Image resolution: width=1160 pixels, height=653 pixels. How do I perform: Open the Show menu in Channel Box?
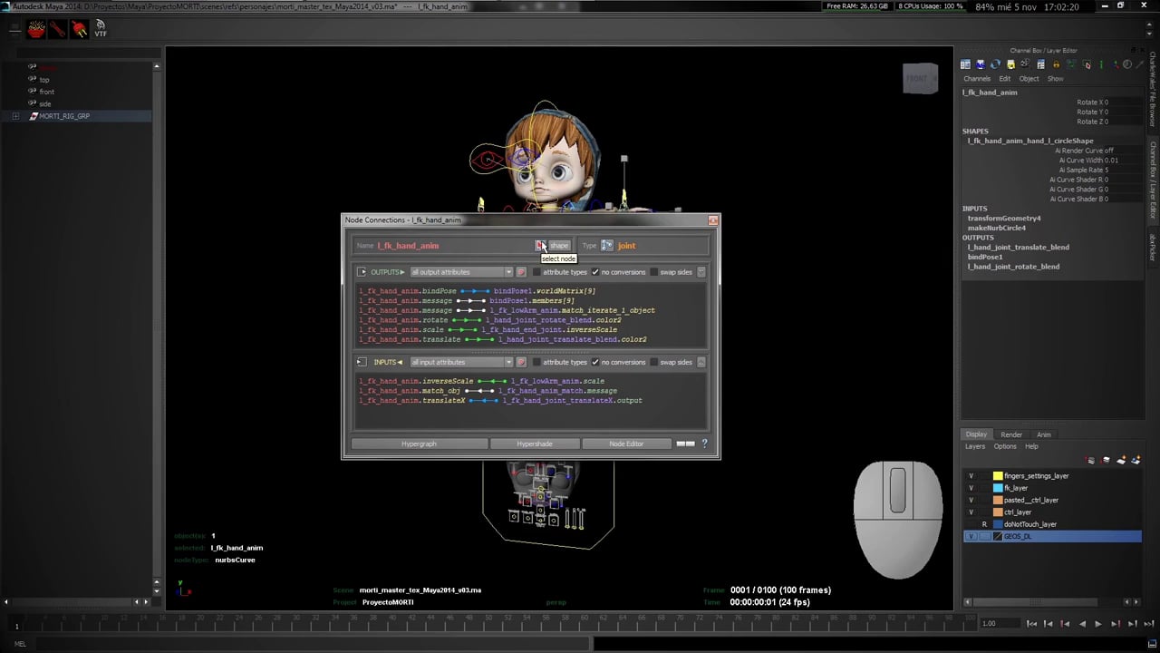click(1056, 79)
